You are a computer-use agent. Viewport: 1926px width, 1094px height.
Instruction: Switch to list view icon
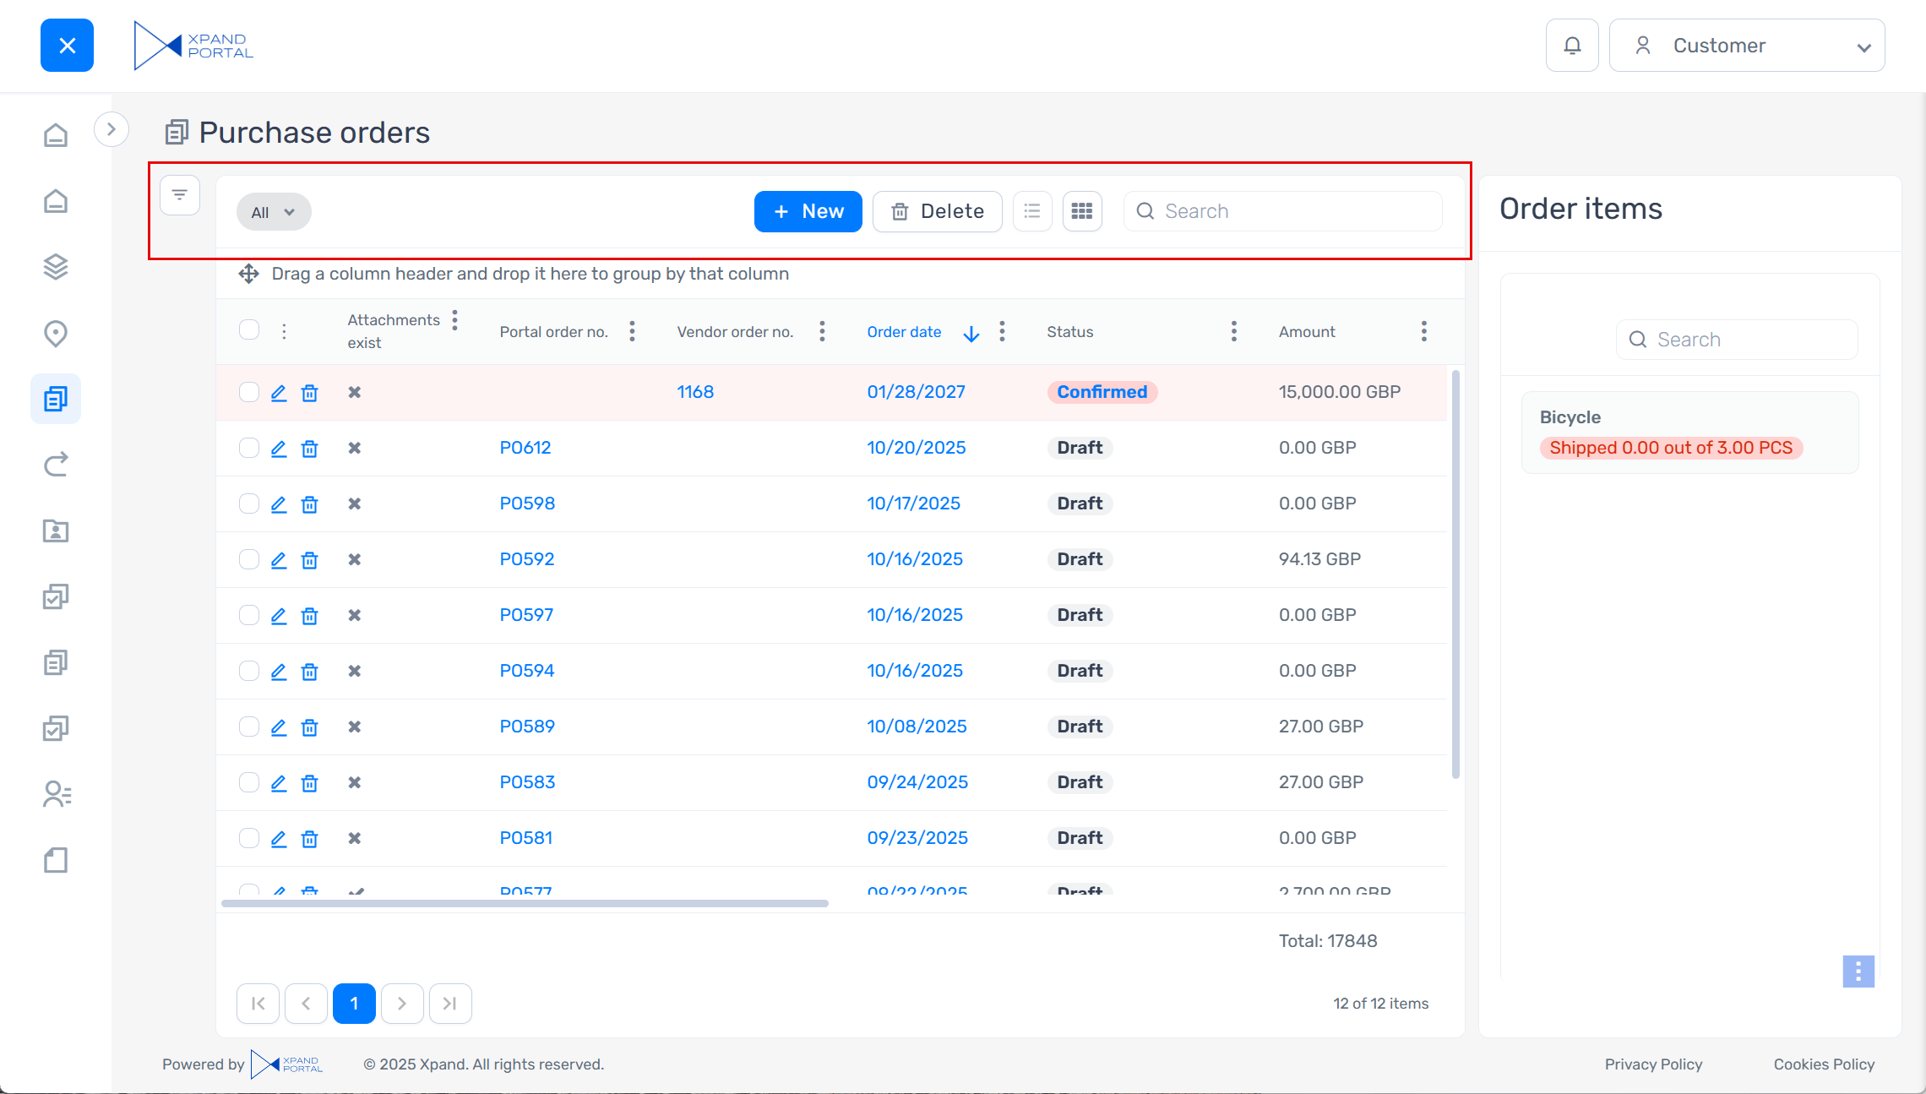pos(1031,211)
